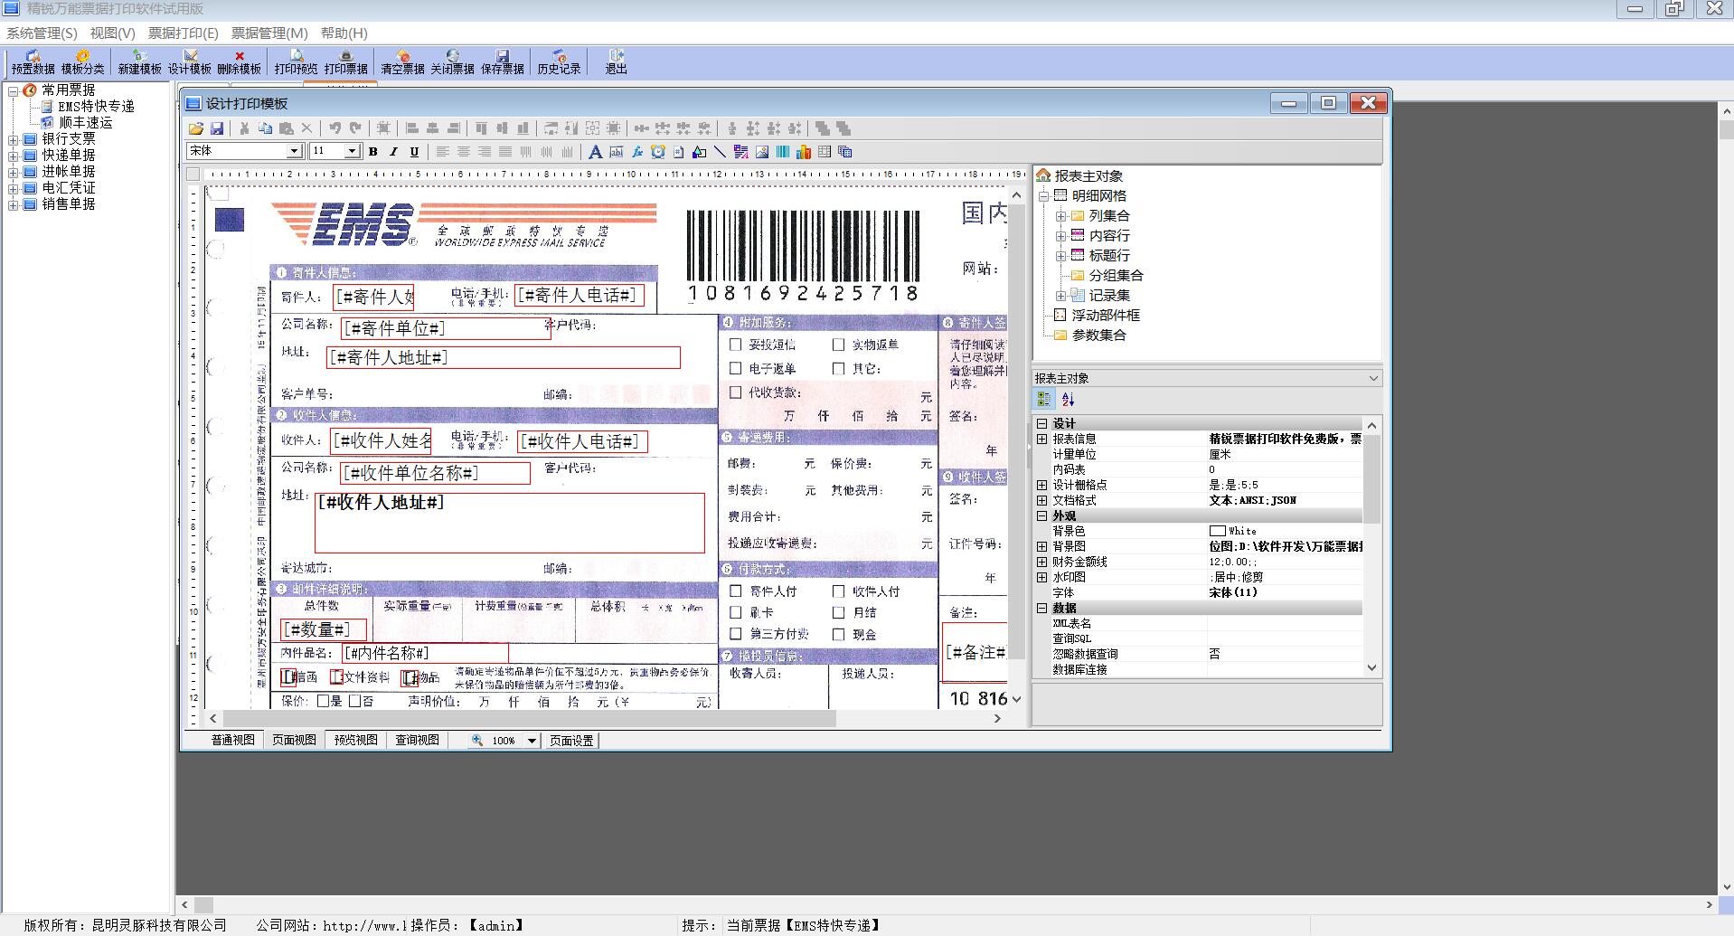Image resolution: width=1734 pixels, height=936 pixels.
Task: Open the 100% zoom level dropdown
Action: point(532,741)
